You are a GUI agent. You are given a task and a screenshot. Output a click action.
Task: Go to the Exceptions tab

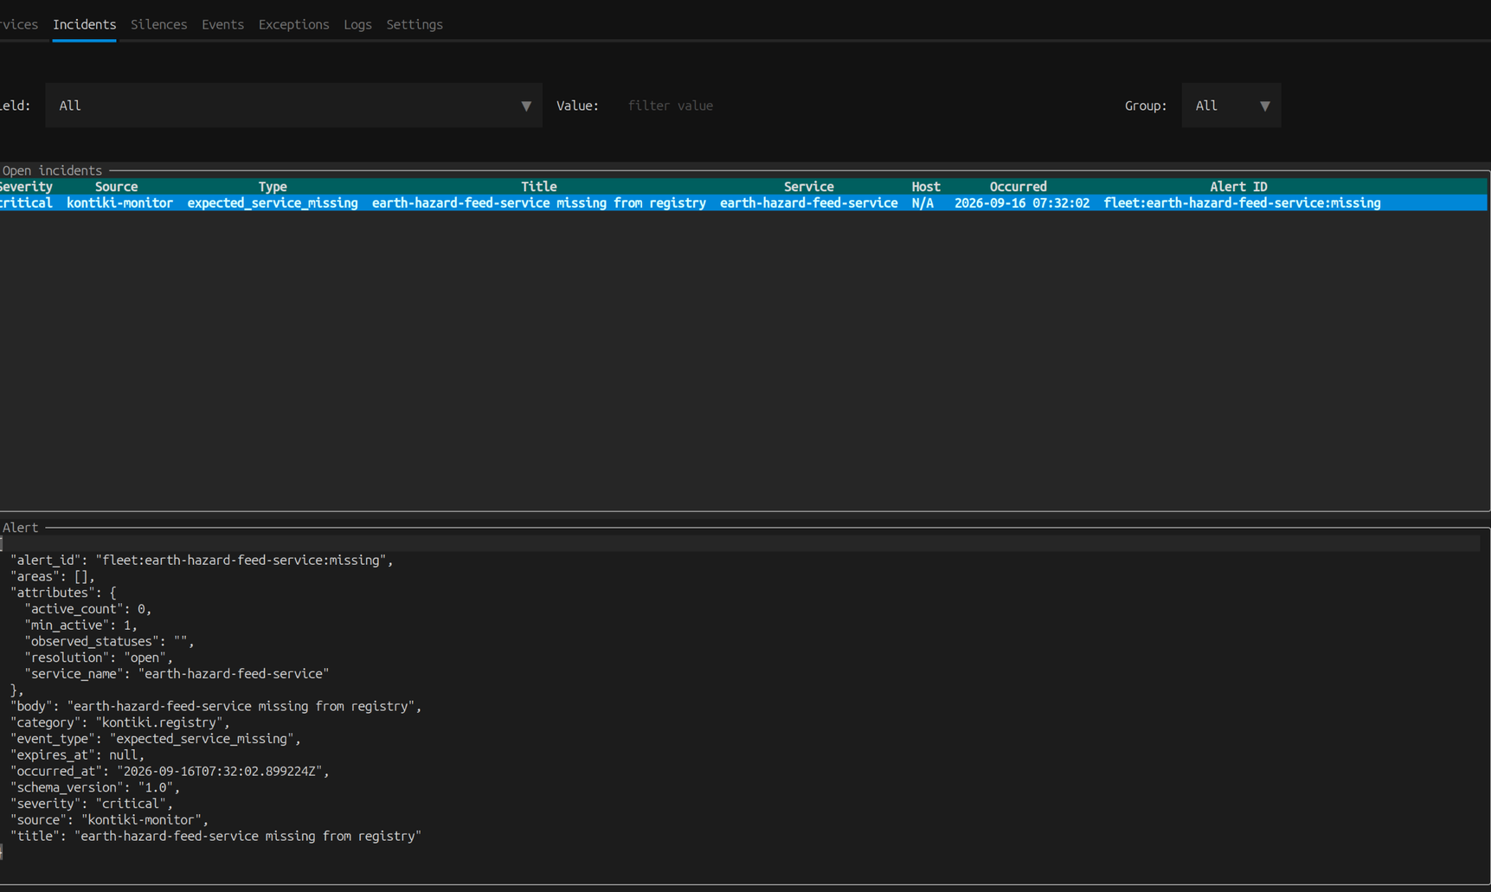click(x=293, y=24)
